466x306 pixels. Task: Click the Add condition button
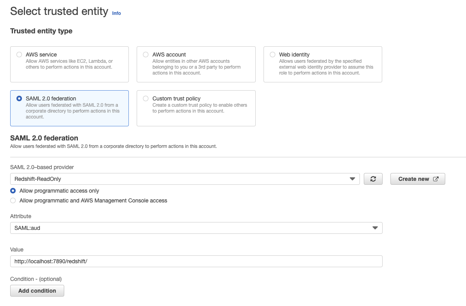(x=37, y=291)
